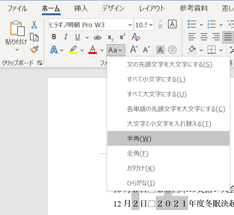The height and width of the screenshot is (215, 234).
Task: Choose すべて大文字にする(U)
Action: tap(168, 94)
